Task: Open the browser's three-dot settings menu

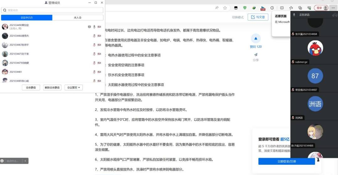Action: click(x=333, y=8)
